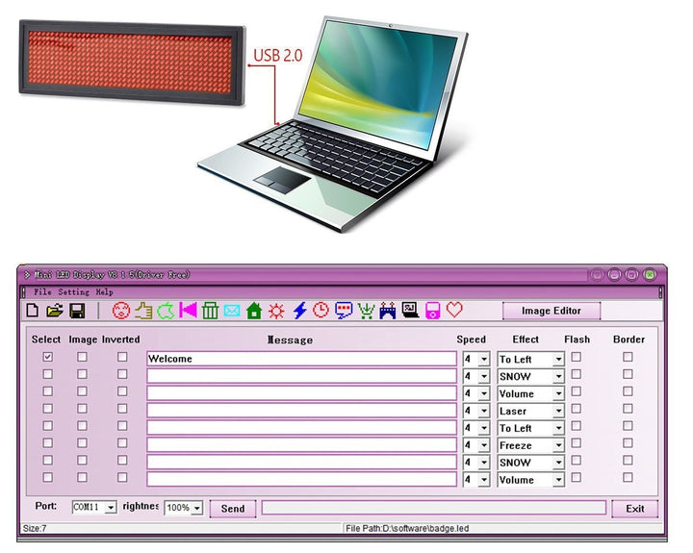Open the COM11 port dropdown
The image size is (693, 553).
pos(111,508)
